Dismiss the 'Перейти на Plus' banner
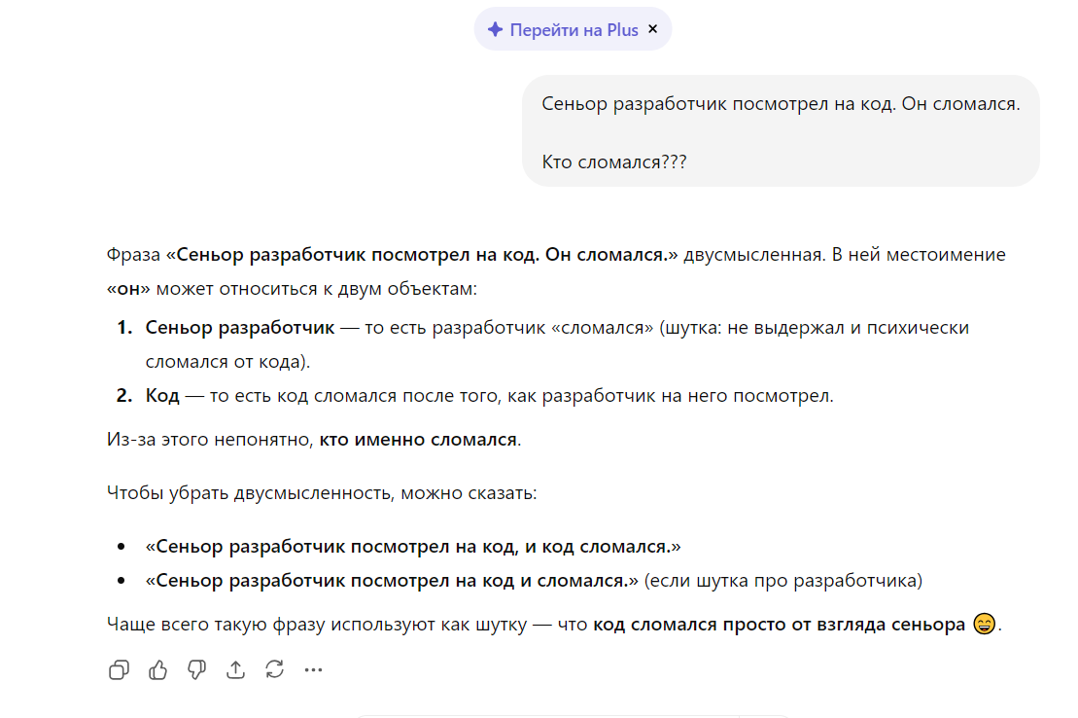1078x718 pixels. [653, 29]
